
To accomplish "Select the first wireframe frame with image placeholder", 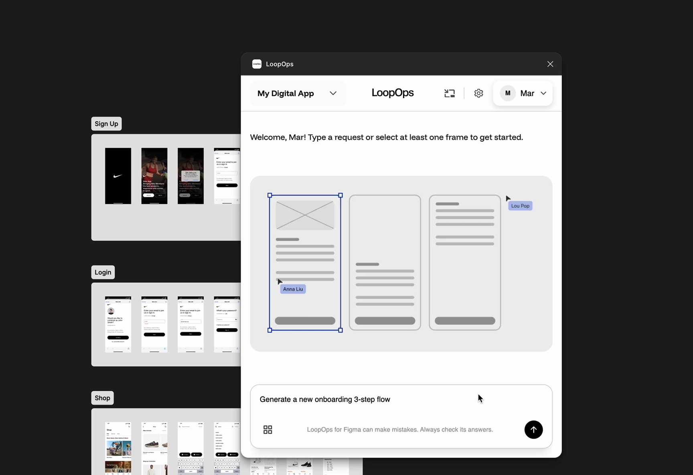I will (x=305, y=263).
